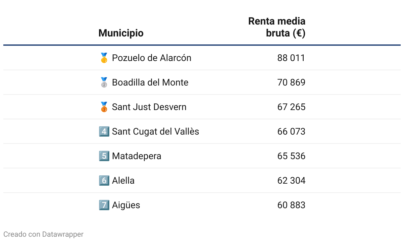Select the Boadilla del Monte name
This screenshot has width=404, height=242.
tap(150, 83)
